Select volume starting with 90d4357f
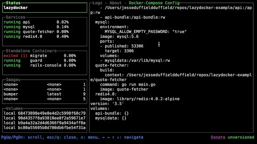The height and width of the screenshot is (144, 257). pos(44,118)
